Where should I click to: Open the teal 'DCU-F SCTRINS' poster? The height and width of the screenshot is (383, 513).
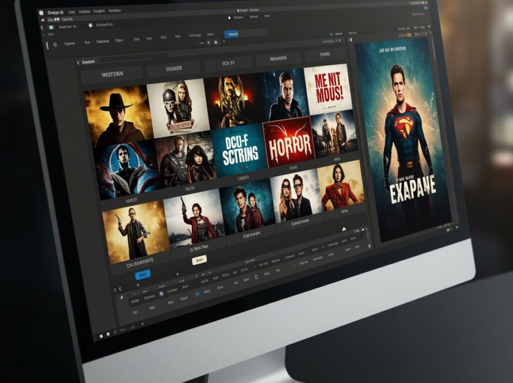[239, 150]
